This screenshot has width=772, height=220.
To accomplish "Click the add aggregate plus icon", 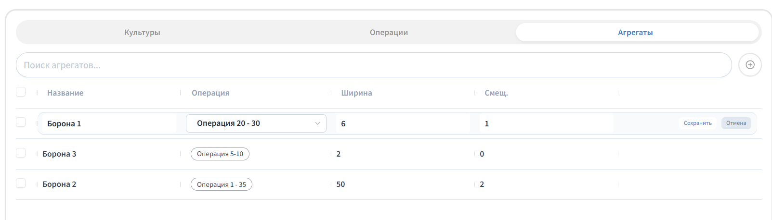I will tap(750, 65).
